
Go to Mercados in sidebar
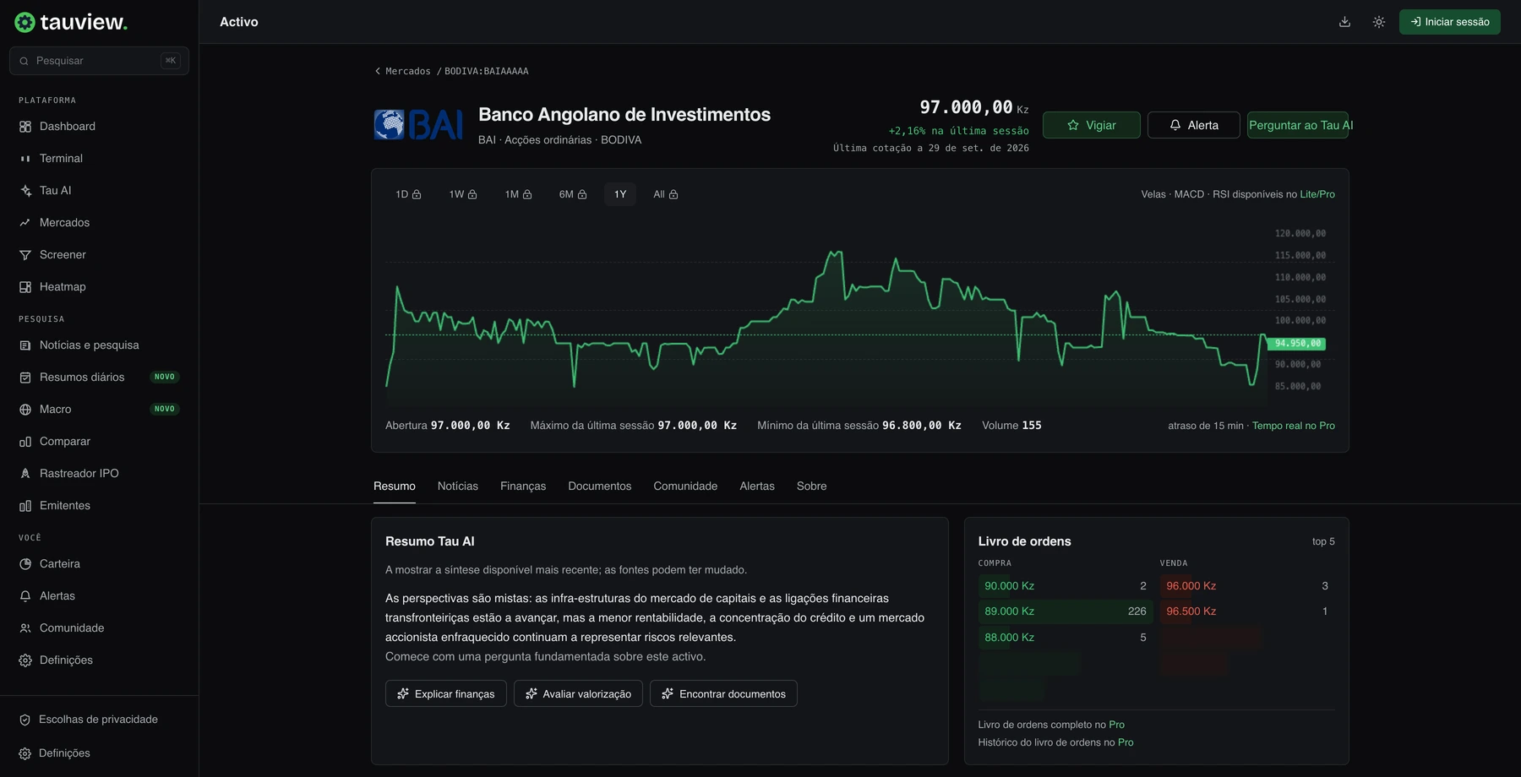coord(99,223)
